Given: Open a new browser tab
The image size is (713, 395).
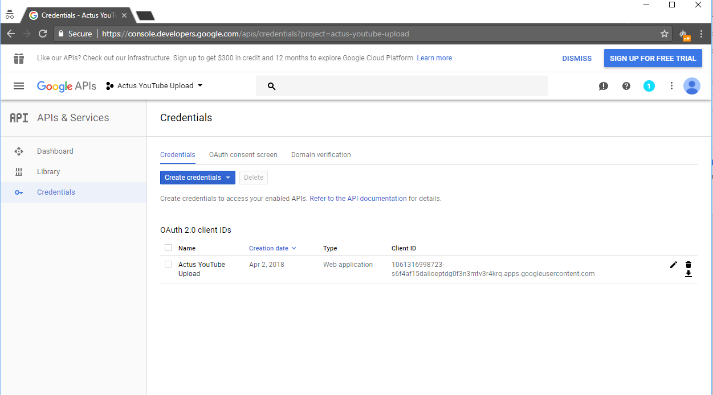Looking at the screenshot, I should tap(145, 16).
